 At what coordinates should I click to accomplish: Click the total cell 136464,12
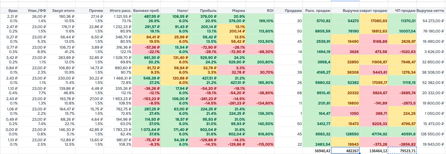(374, 151)
